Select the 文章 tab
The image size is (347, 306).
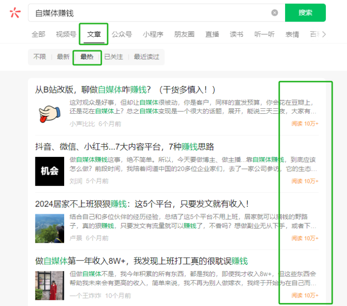(94, 34)
